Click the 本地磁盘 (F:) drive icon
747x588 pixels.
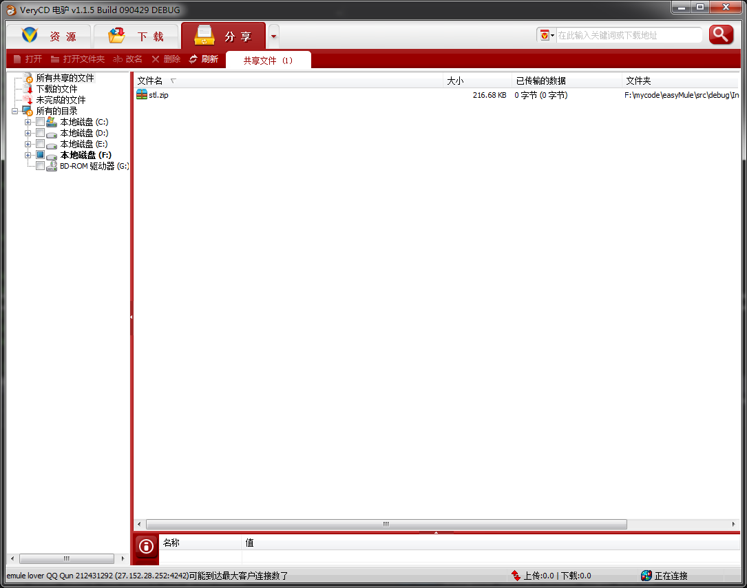pyautogui.click(x=52, y=156)
